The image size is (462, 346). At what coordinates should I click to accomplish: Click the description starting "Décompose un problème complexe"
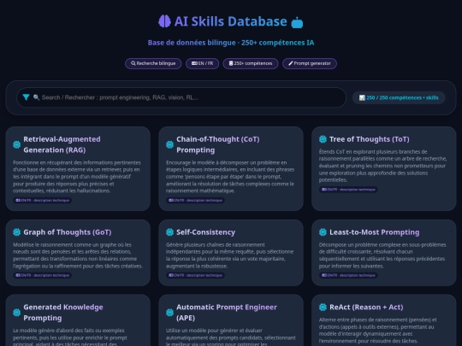[382, 255]
